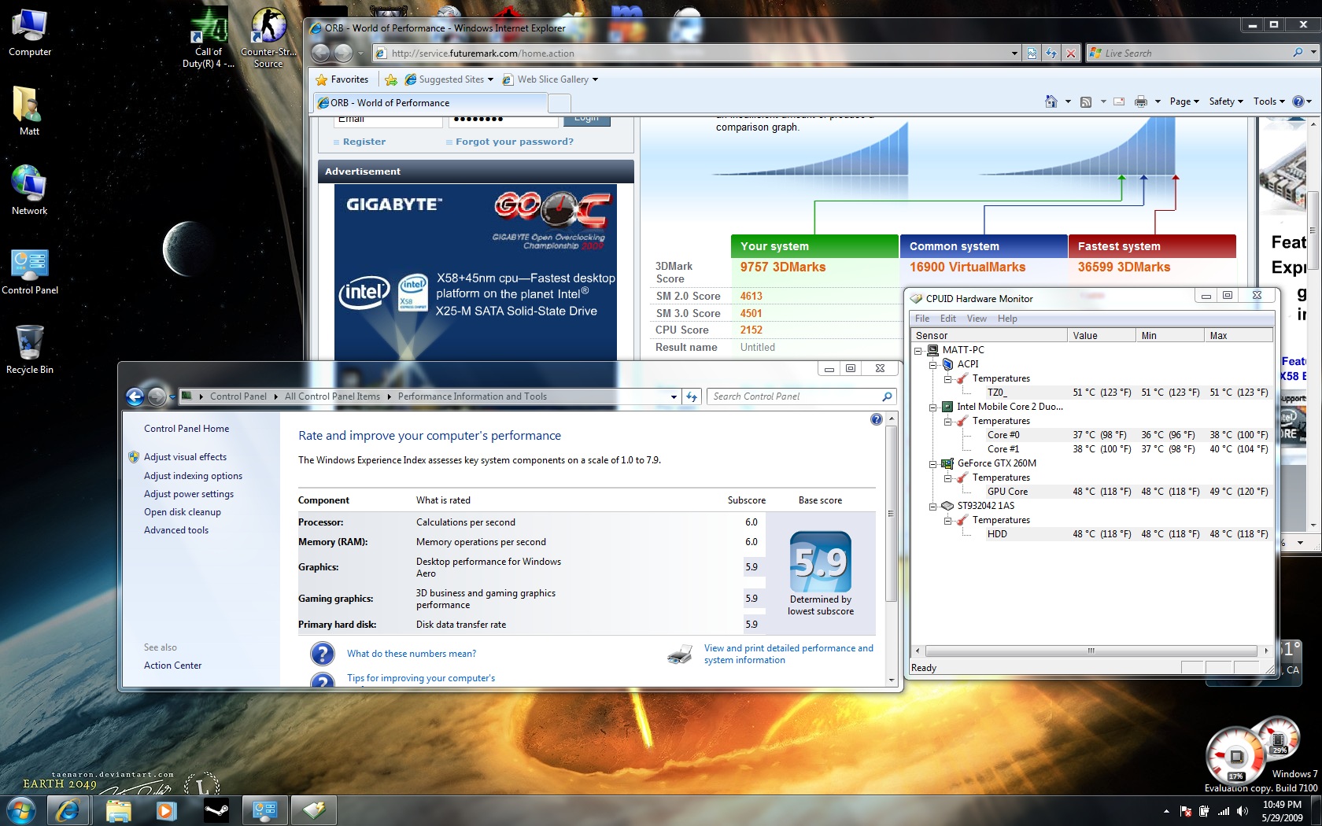This screenshot has width=1322, height=826.
Task: Open the Control Panel desktop icon
Action: [x=30, y=270]
